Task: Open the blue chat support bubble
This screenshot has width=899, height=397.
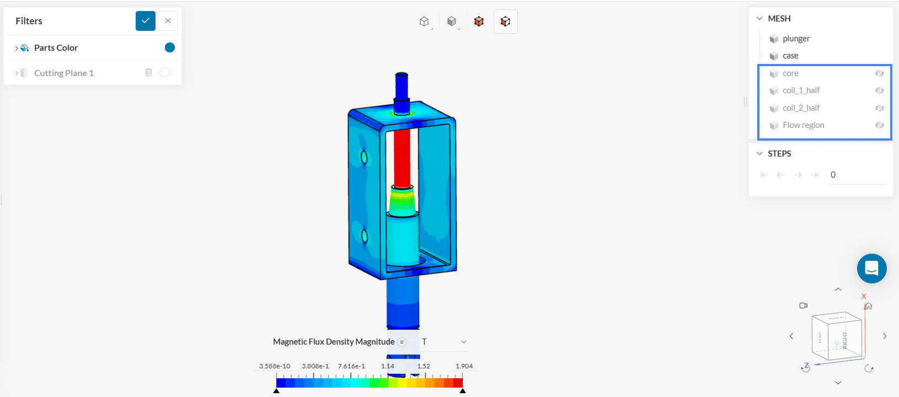Action: (x=871, y=269)
